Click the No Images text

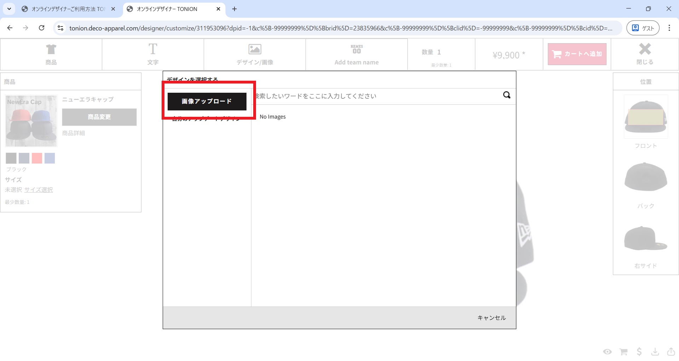273,117
